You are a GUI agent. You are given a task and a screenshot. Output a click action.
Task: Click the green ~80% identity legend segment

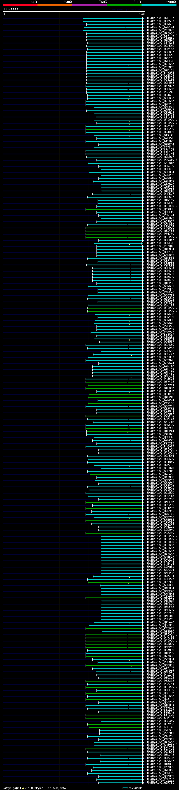[x=124, y=5]
